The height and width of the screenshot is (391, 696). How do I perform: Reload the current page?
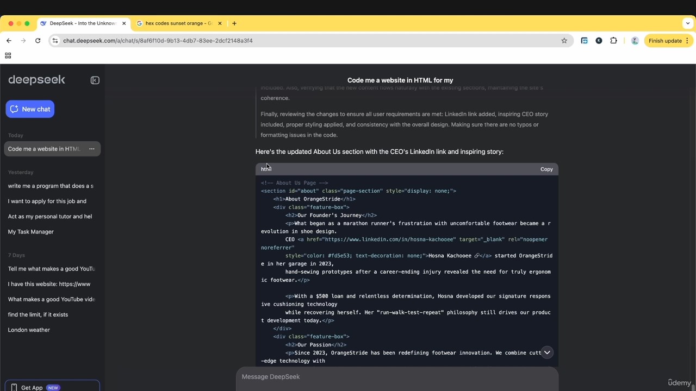[x=38, y=41]
